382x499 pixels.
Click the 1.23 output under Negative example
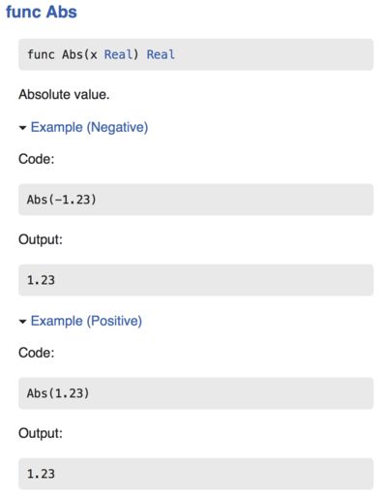[196, 280]
